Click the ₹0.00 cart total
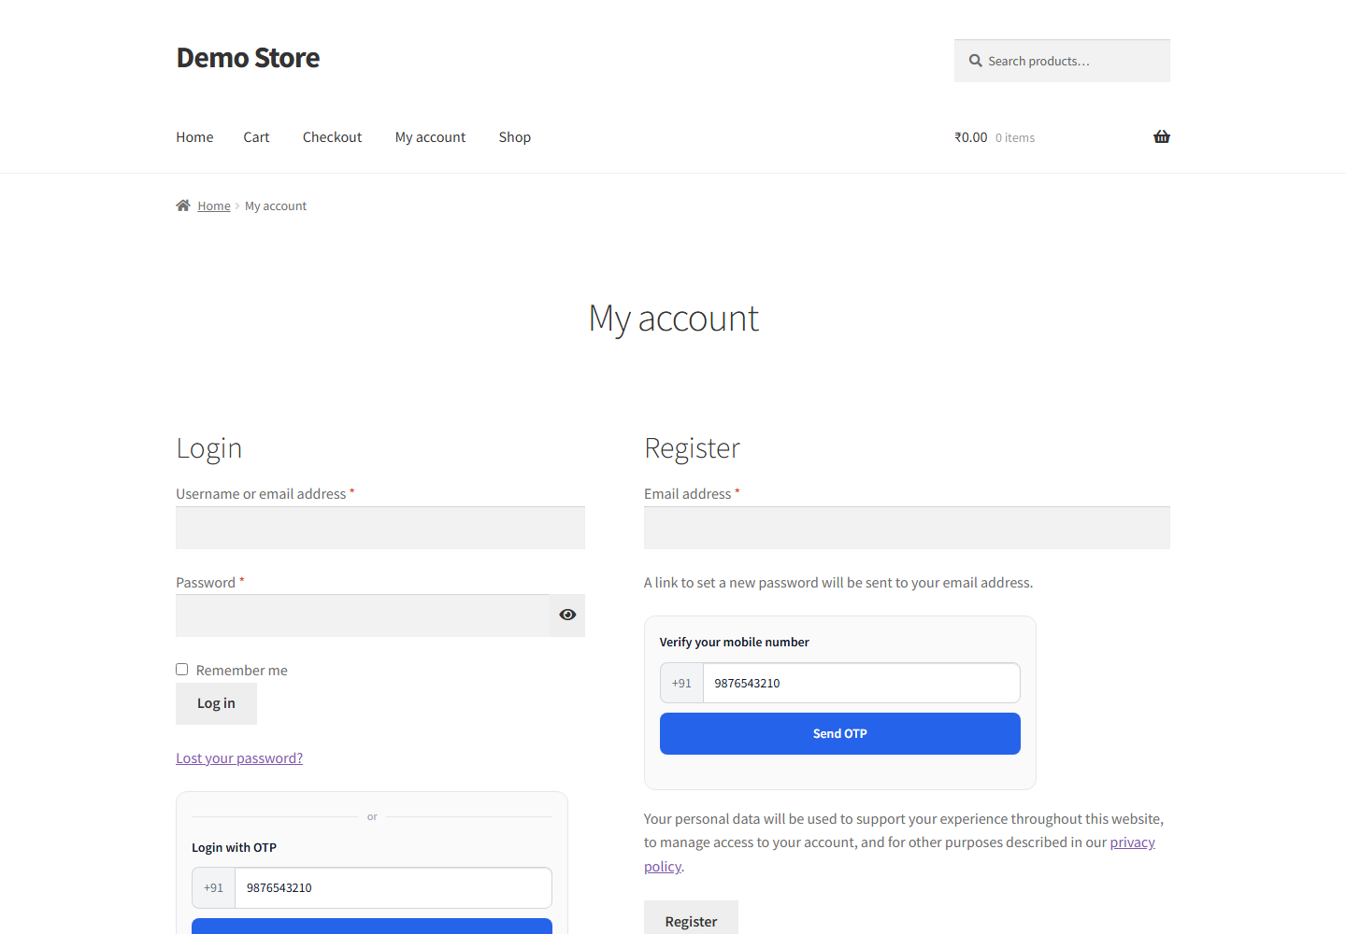The width and height of the screenshot is (1346, 934). 971,137
